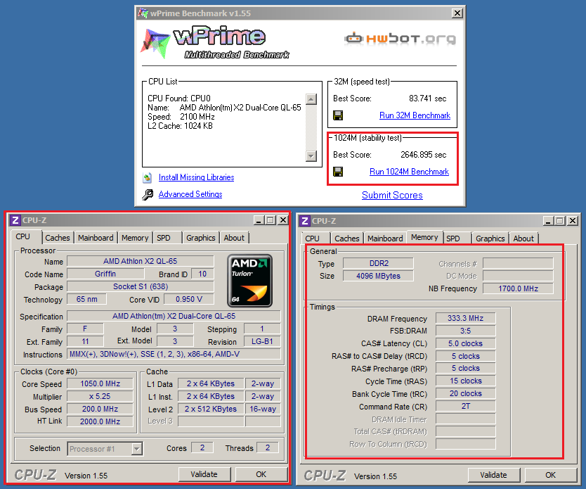Open Memory tab in left CPU-Z
586x489 pixels.
pos(135,238)
